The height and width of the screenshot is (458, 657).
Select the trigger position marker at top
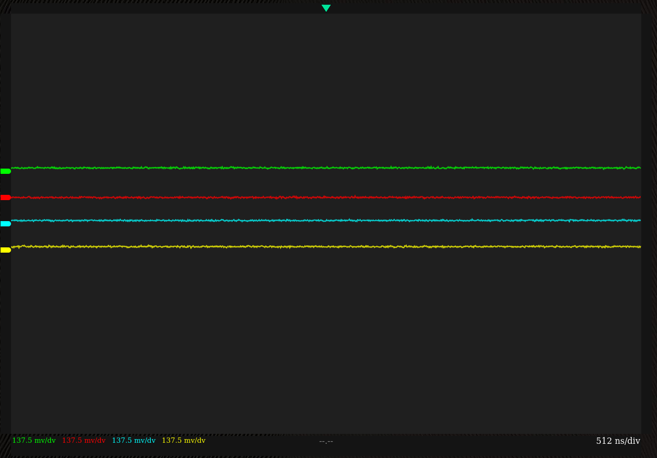coord(326,8)
